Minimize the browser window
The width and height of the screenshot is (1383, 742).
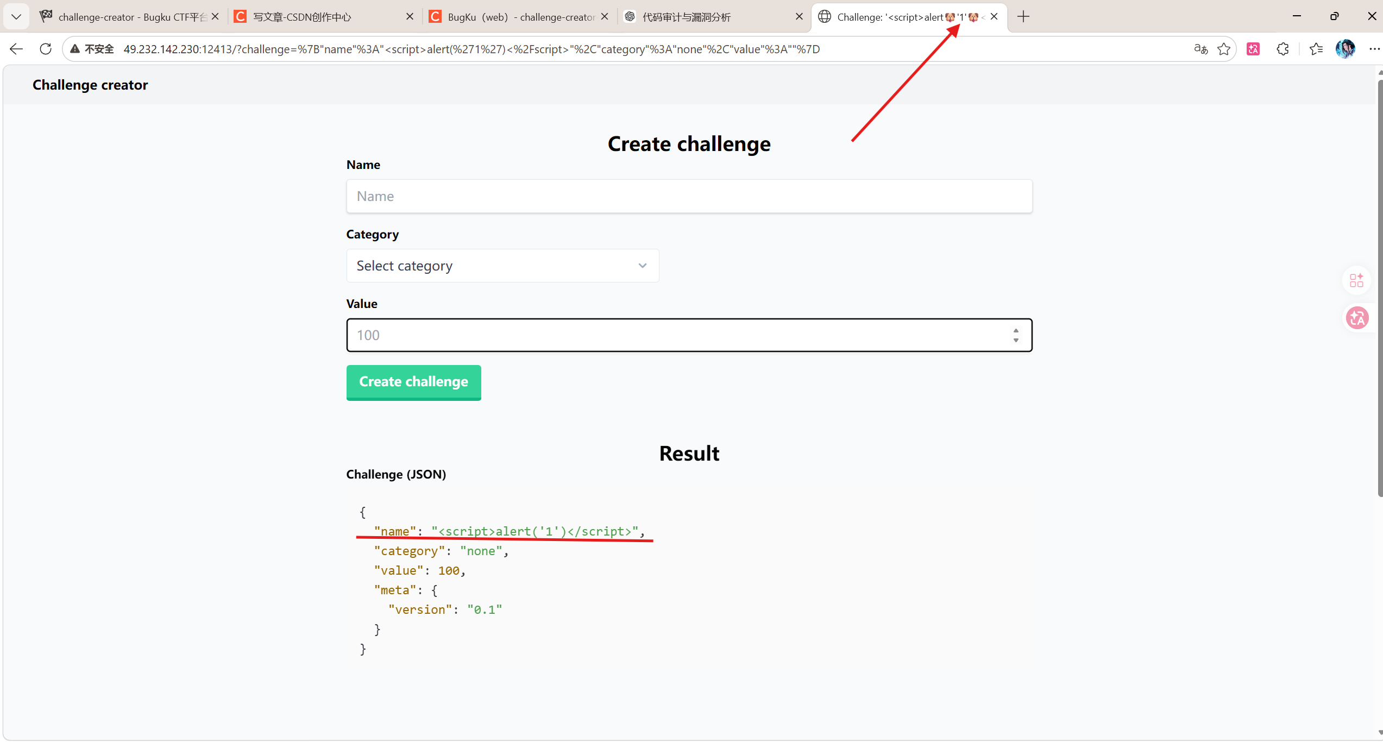point(1297,16)
